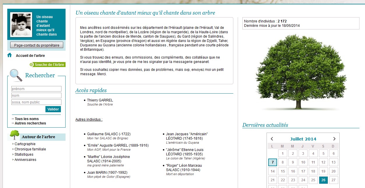Image resolution: width=365 pixels, height=188 pixels.
Task: Click the baby photo thumbnail in the sidebar
Action: pyautogui.click(x=21, y=24)
